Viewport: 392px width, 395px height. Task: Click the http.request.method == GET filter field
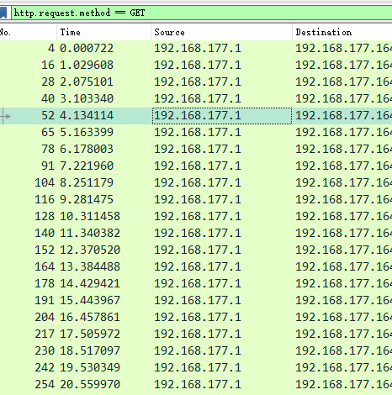coord(201,13)
